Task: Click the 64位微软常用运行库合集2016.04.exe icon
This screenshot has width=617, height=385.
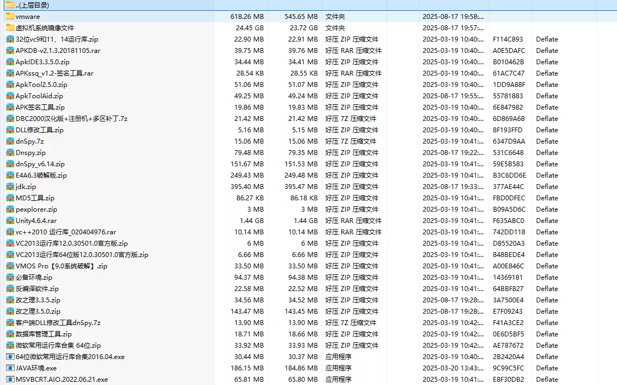Action: 10,357
